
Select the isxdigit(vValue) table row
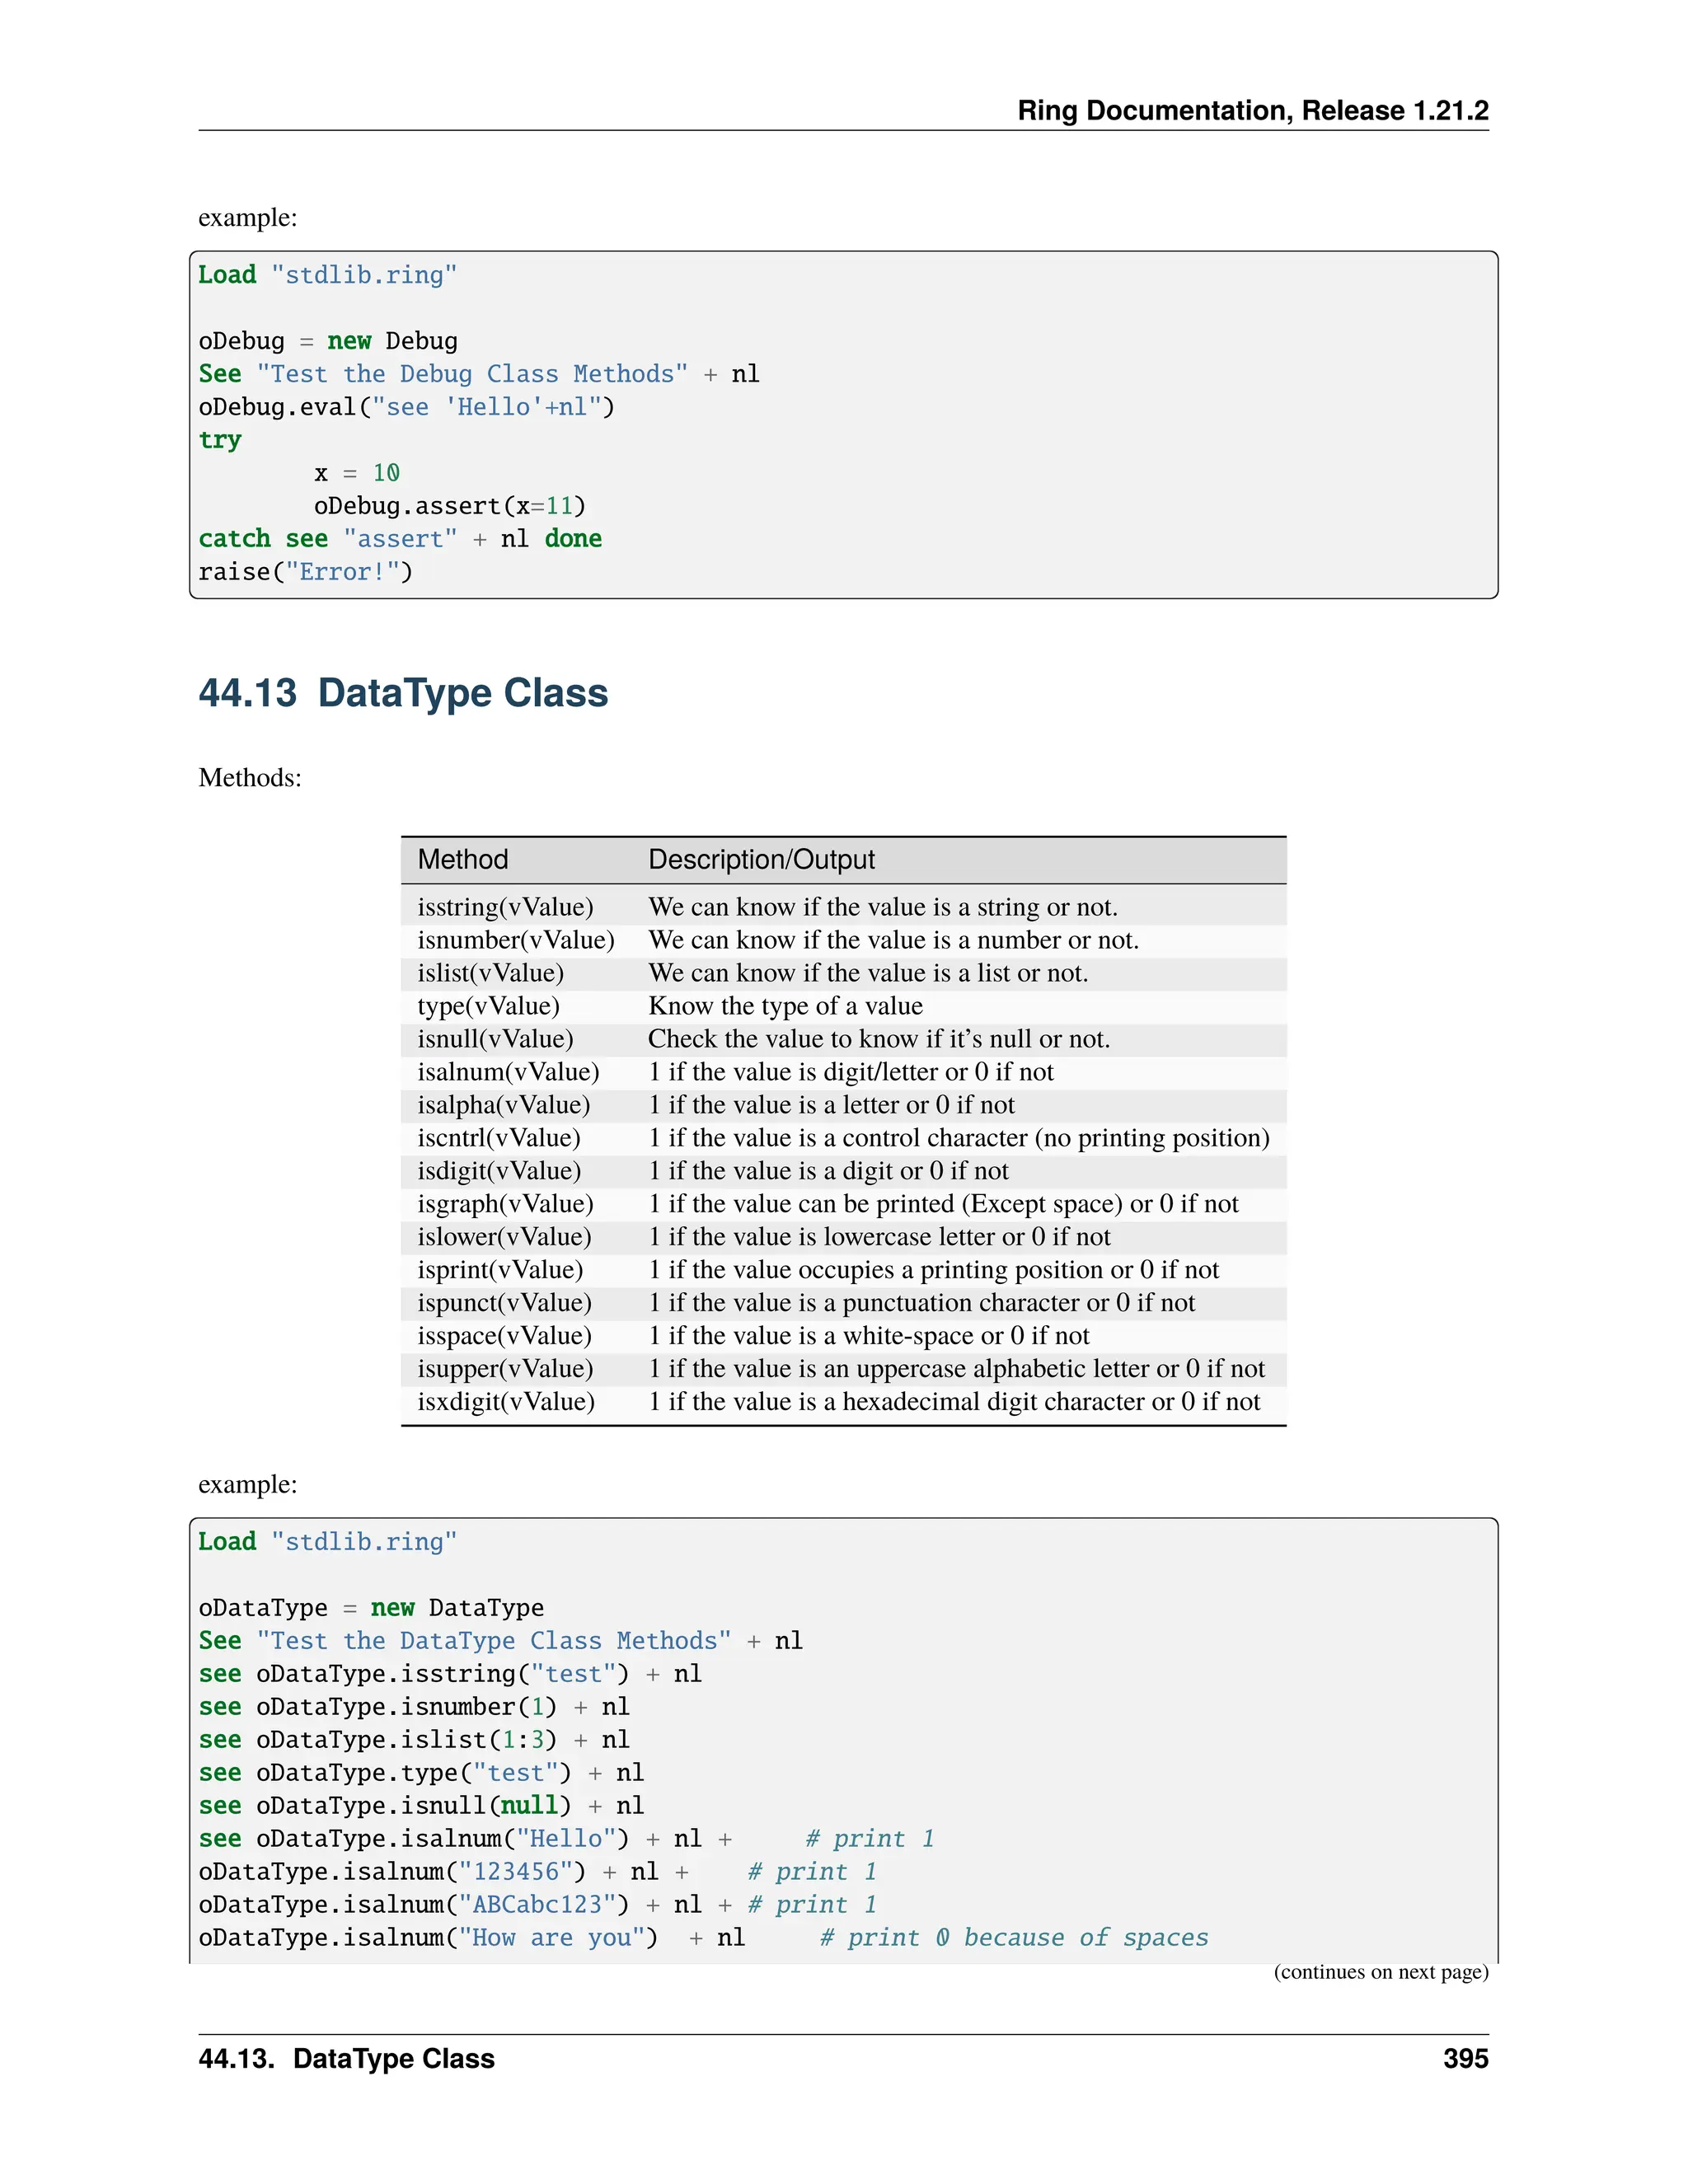505,1402
